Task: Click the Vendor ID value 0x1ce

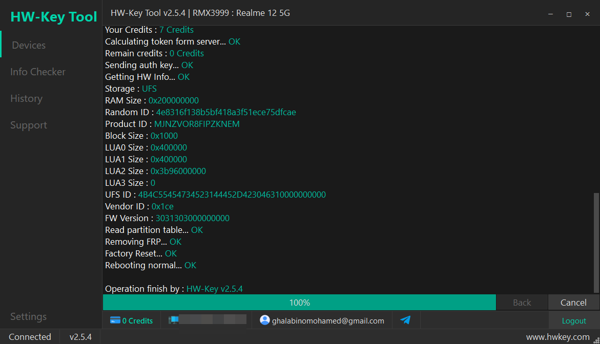Action: click(162, 206)
